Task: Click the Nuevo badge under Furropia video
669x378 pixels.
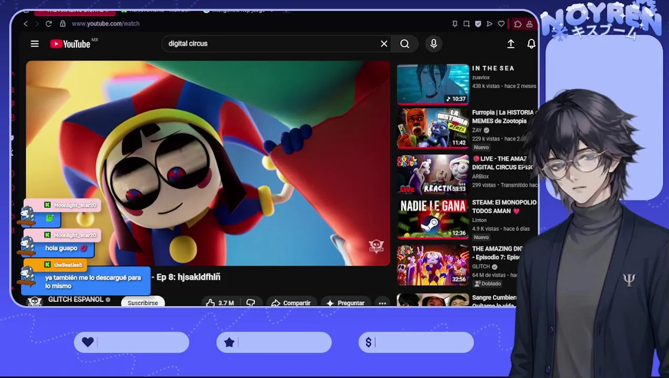Action: [481, 148]
